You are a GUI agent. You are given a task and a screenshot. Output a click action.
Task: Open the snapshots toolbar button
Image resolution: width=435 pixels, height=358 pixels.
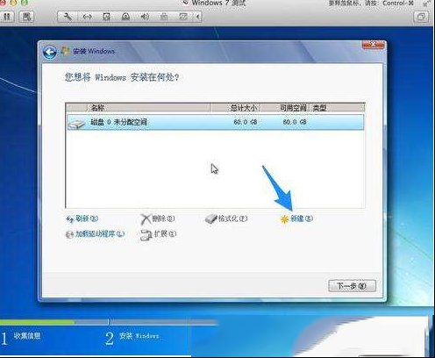click(x=27, y=17)
